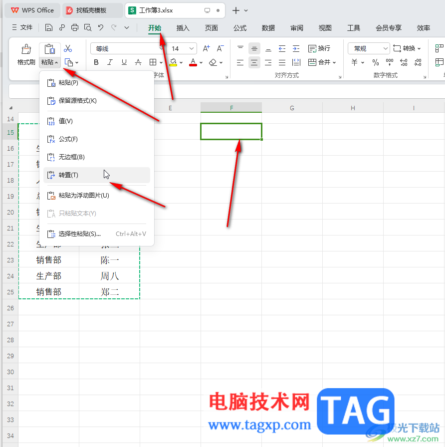Increase font size with A+ icon
445x447 pixels.
(207, 48)
